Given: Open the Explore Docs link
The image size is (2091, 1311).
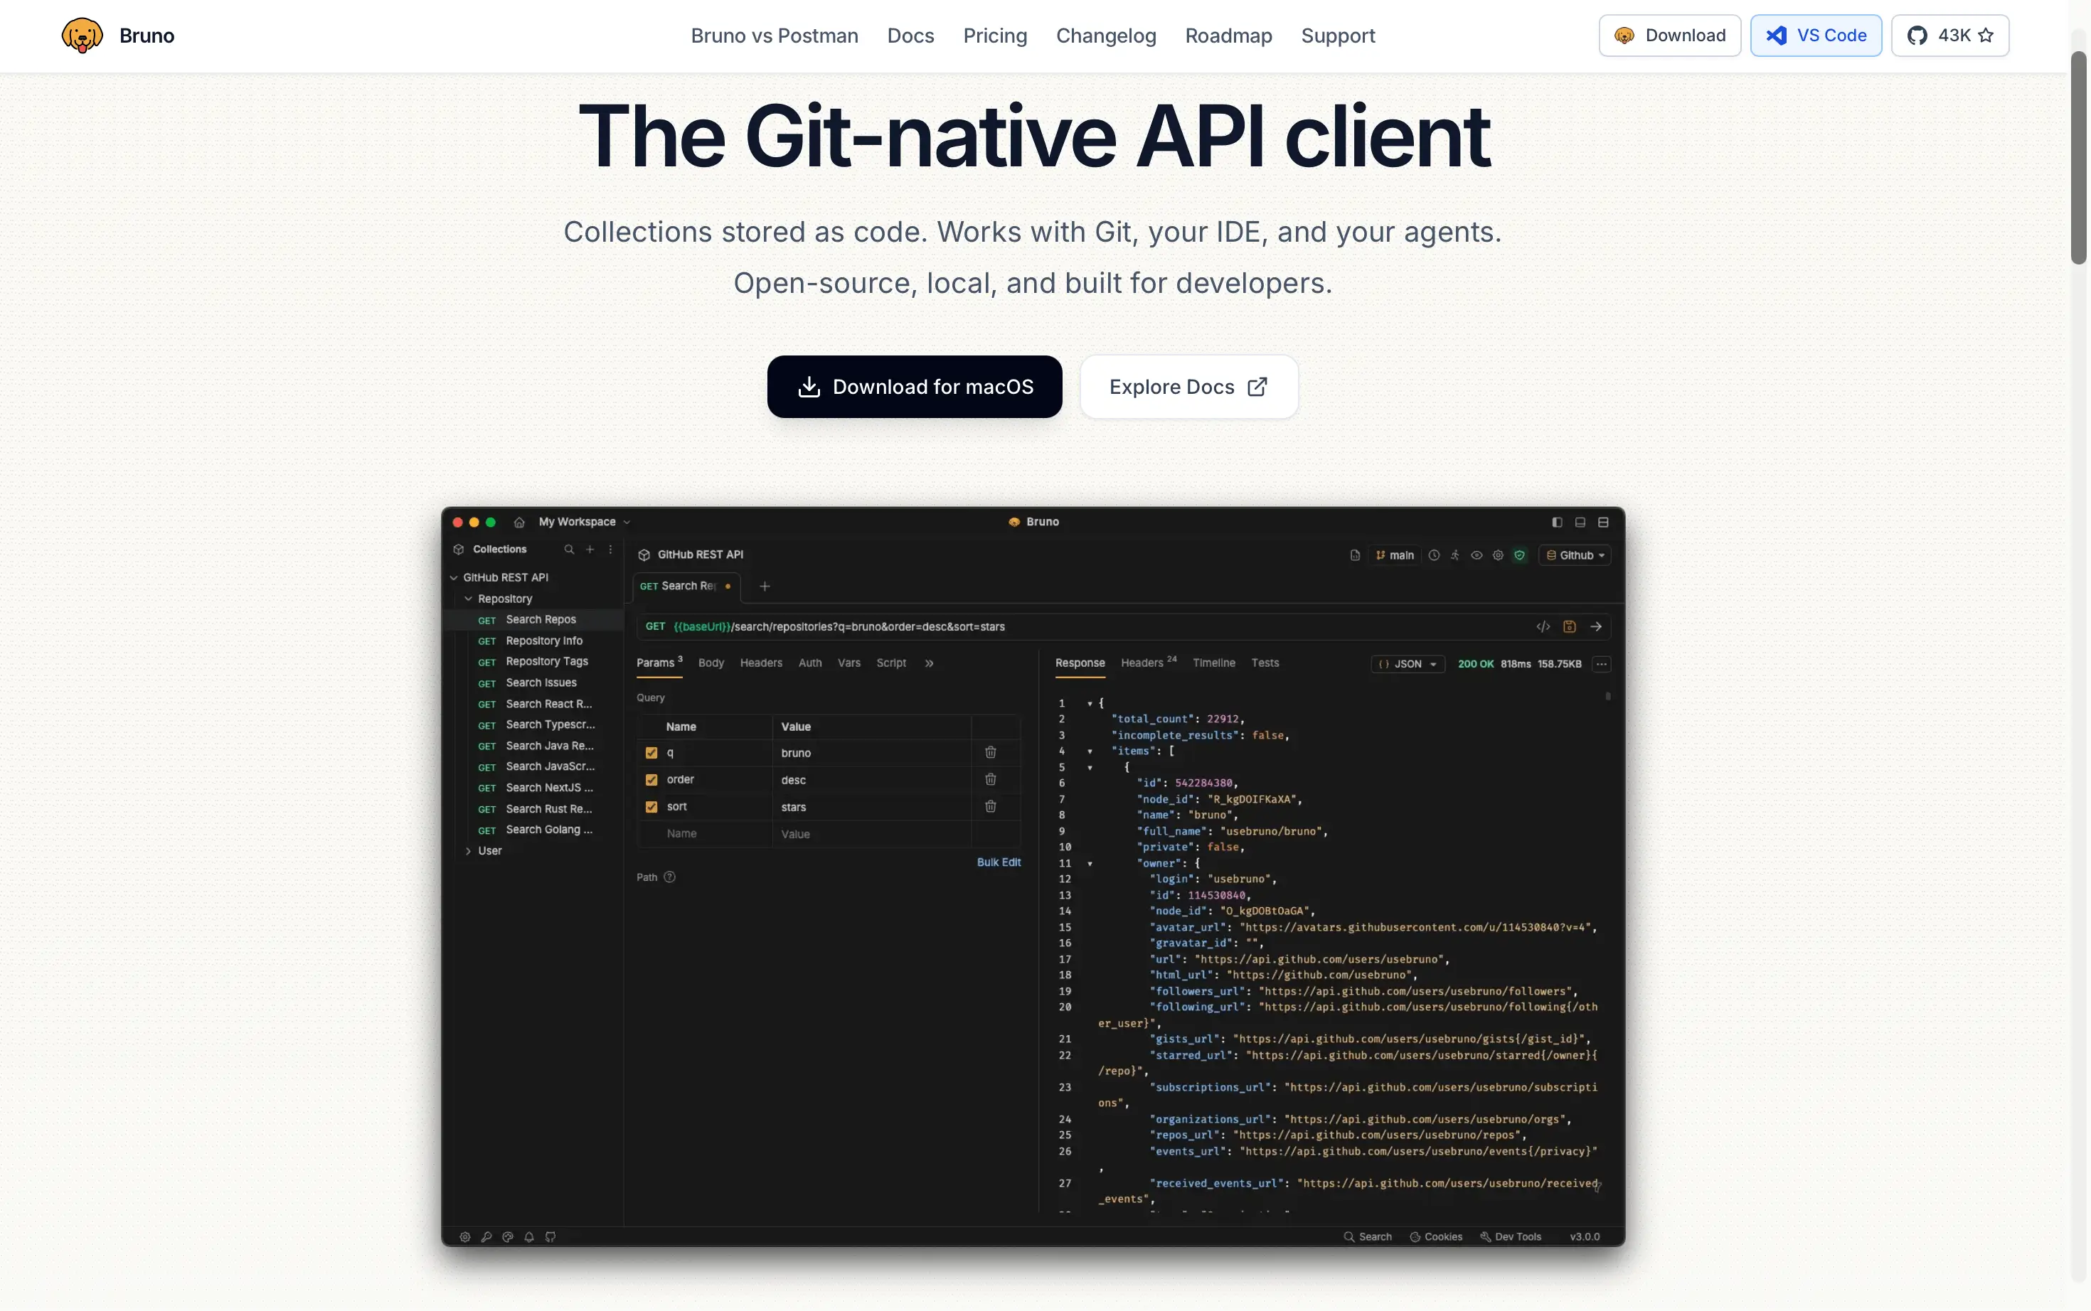Looking at the screenshot, I should tap(1188, 387).
